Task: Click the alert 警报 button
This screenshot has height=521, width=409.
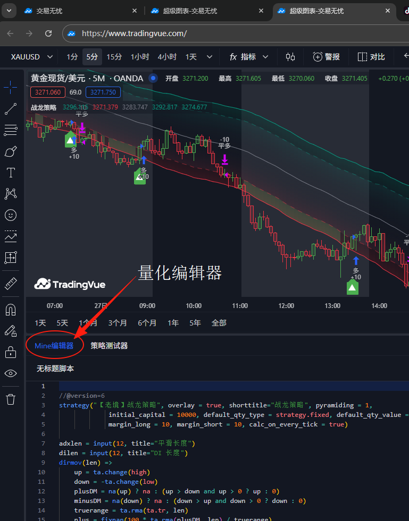Action: [326, 57]
